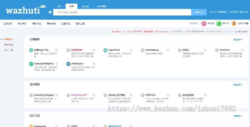
Task: Click the LogoPond site icon
Action: (x=105, y=50)
